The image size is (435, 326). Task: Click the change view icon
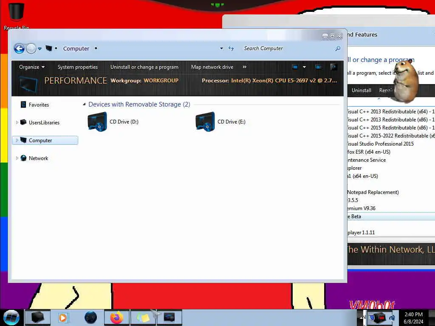pyautogui.click(x=295, y=67)
